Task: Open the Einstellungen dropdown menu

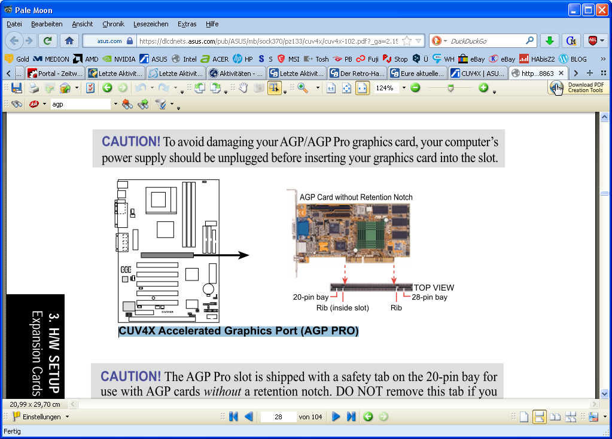Action: pos(41,417)
